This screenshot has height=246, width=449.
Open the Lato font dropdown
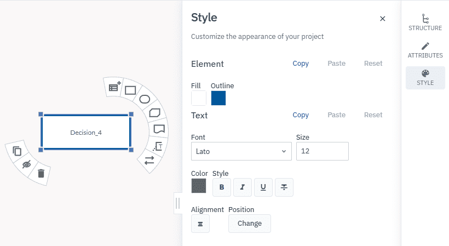pyautogui.click(x=241, y=151)
